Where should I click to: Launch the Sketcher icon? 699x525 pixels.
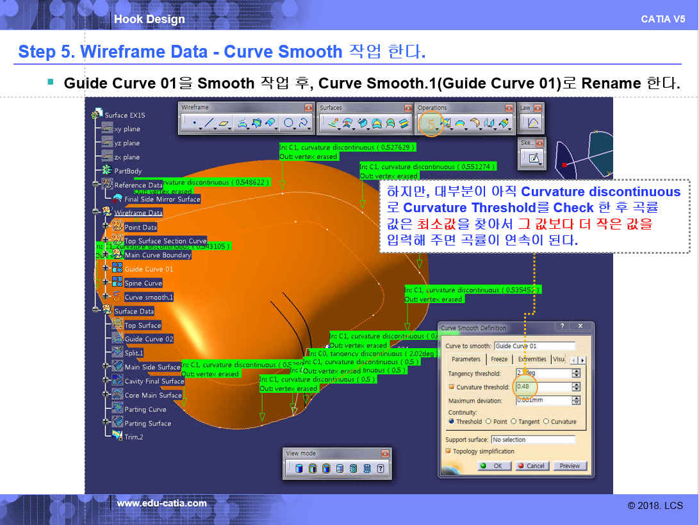(x=533, y=157)
